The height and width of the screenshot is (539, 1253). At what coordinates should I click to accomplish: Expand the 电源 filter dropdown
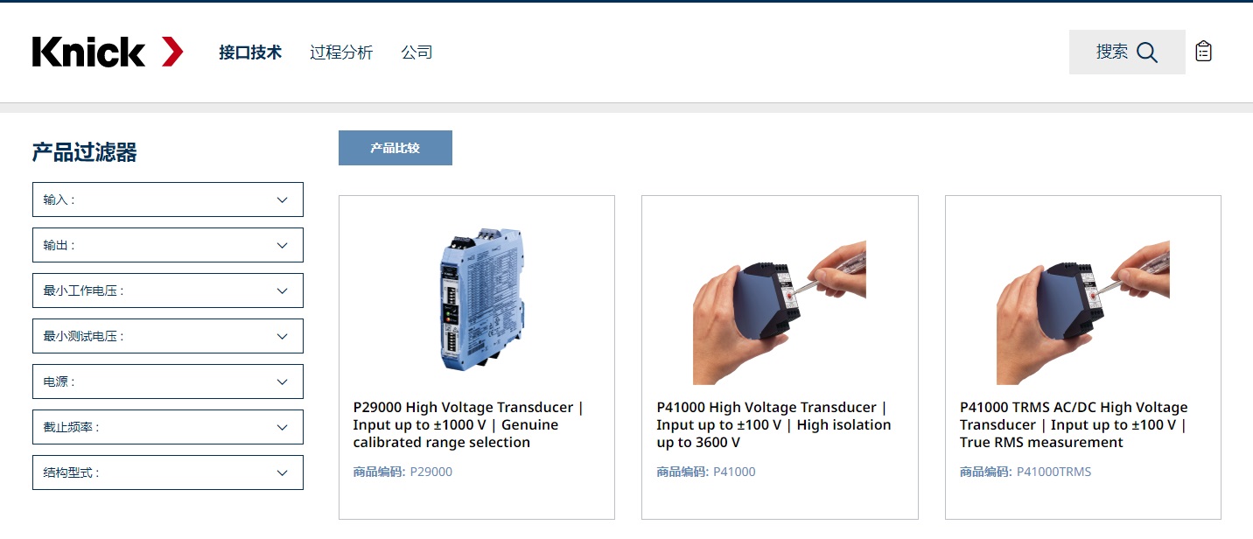pyautogui.click(x=168, y=381)
